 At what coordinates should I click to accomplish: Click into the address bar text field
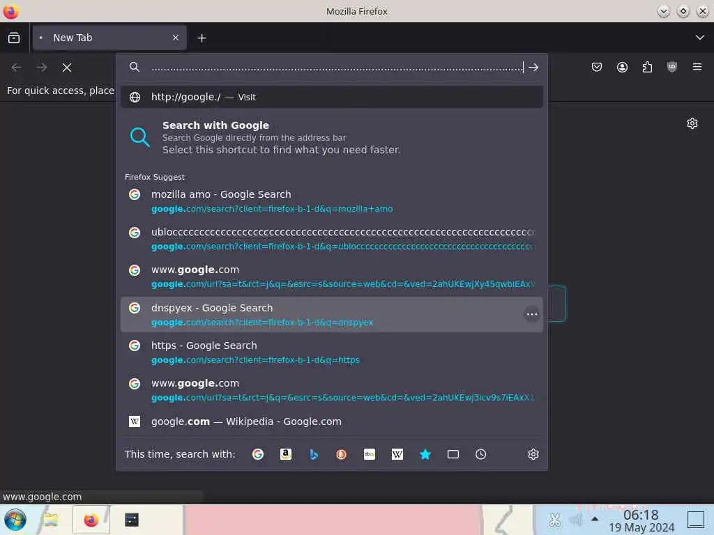coord(337,68)
